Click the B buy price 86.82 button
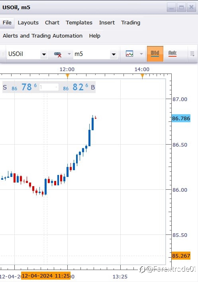The image size is (198, 282). 79,87
